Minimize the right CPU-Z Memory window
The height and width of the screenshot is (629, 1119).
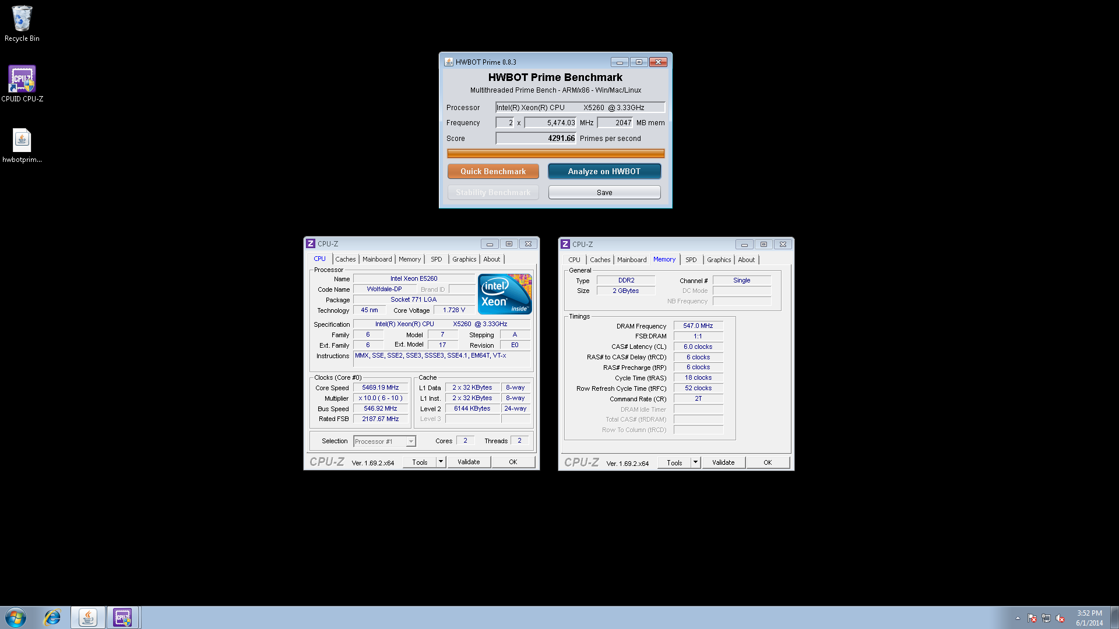coord(744,244)
